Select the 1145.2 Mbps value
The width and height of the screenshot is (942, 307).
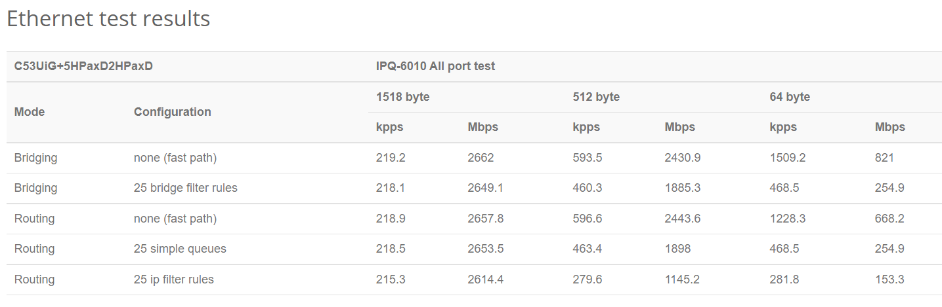pos(682,280)
